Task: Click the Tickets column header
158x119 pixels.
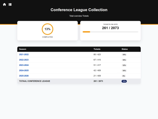Action: (x=97, y=49)
